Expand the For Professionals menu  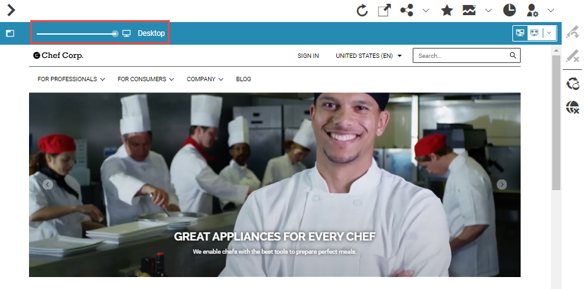point(71,79)
